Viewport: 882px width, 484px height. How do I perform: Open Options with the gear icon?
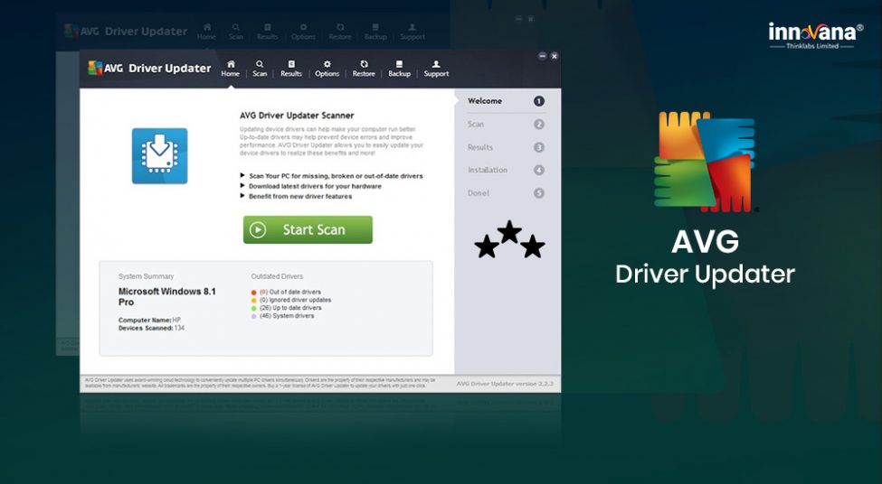click(x=327, y=69)
